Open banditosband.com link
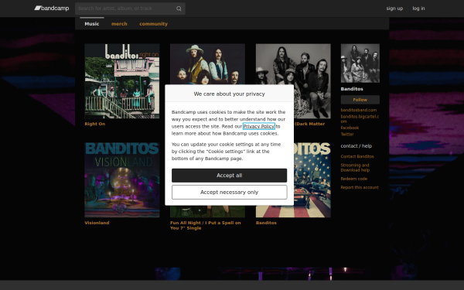This screenshot has width=464, height=290. coord(359,110)
